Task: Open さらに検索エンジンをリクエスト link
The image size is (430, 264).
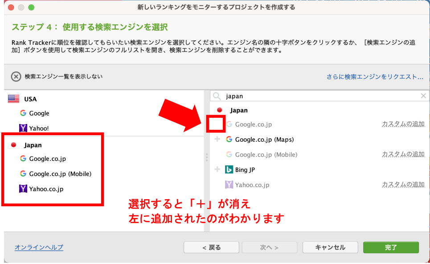Action: coord(375,77)
